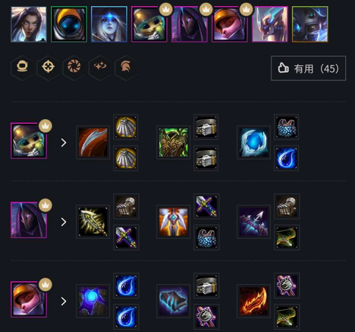Select the crosshair sniper trait hexagon icon
355x332 pixels.
48,68
